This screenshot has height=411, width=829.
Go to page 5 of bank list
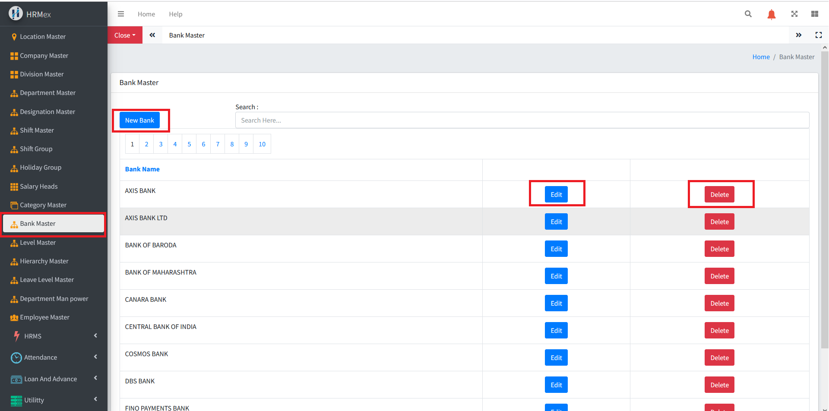click(189, 144)
